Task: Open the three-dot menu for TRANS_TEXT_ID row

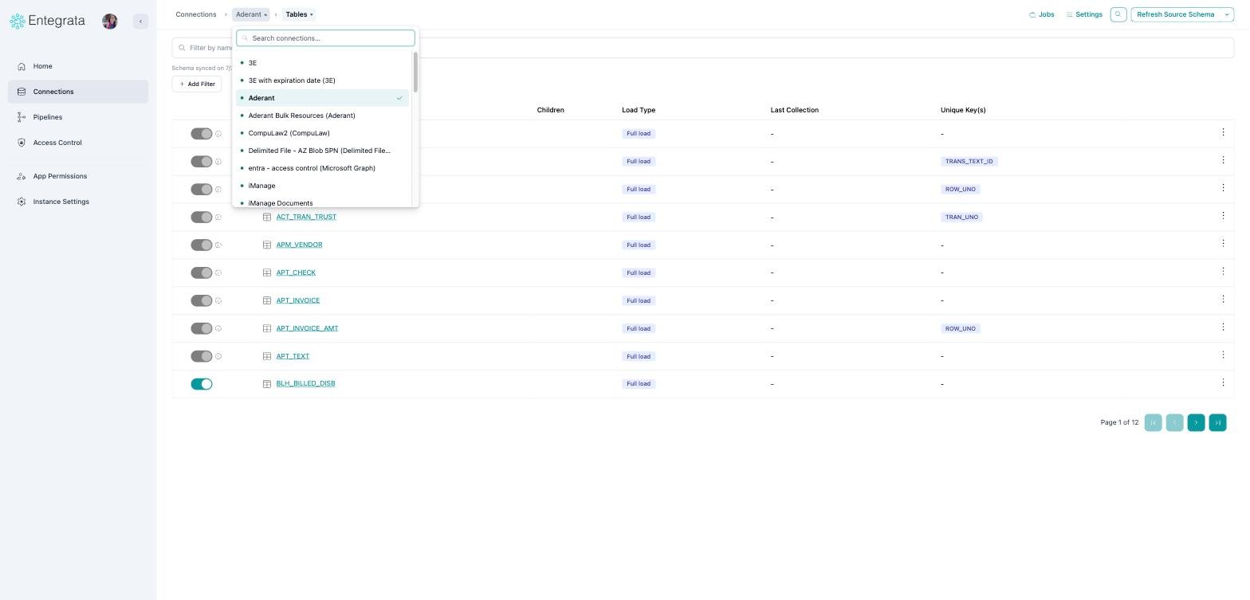Action: [1223, 160]
